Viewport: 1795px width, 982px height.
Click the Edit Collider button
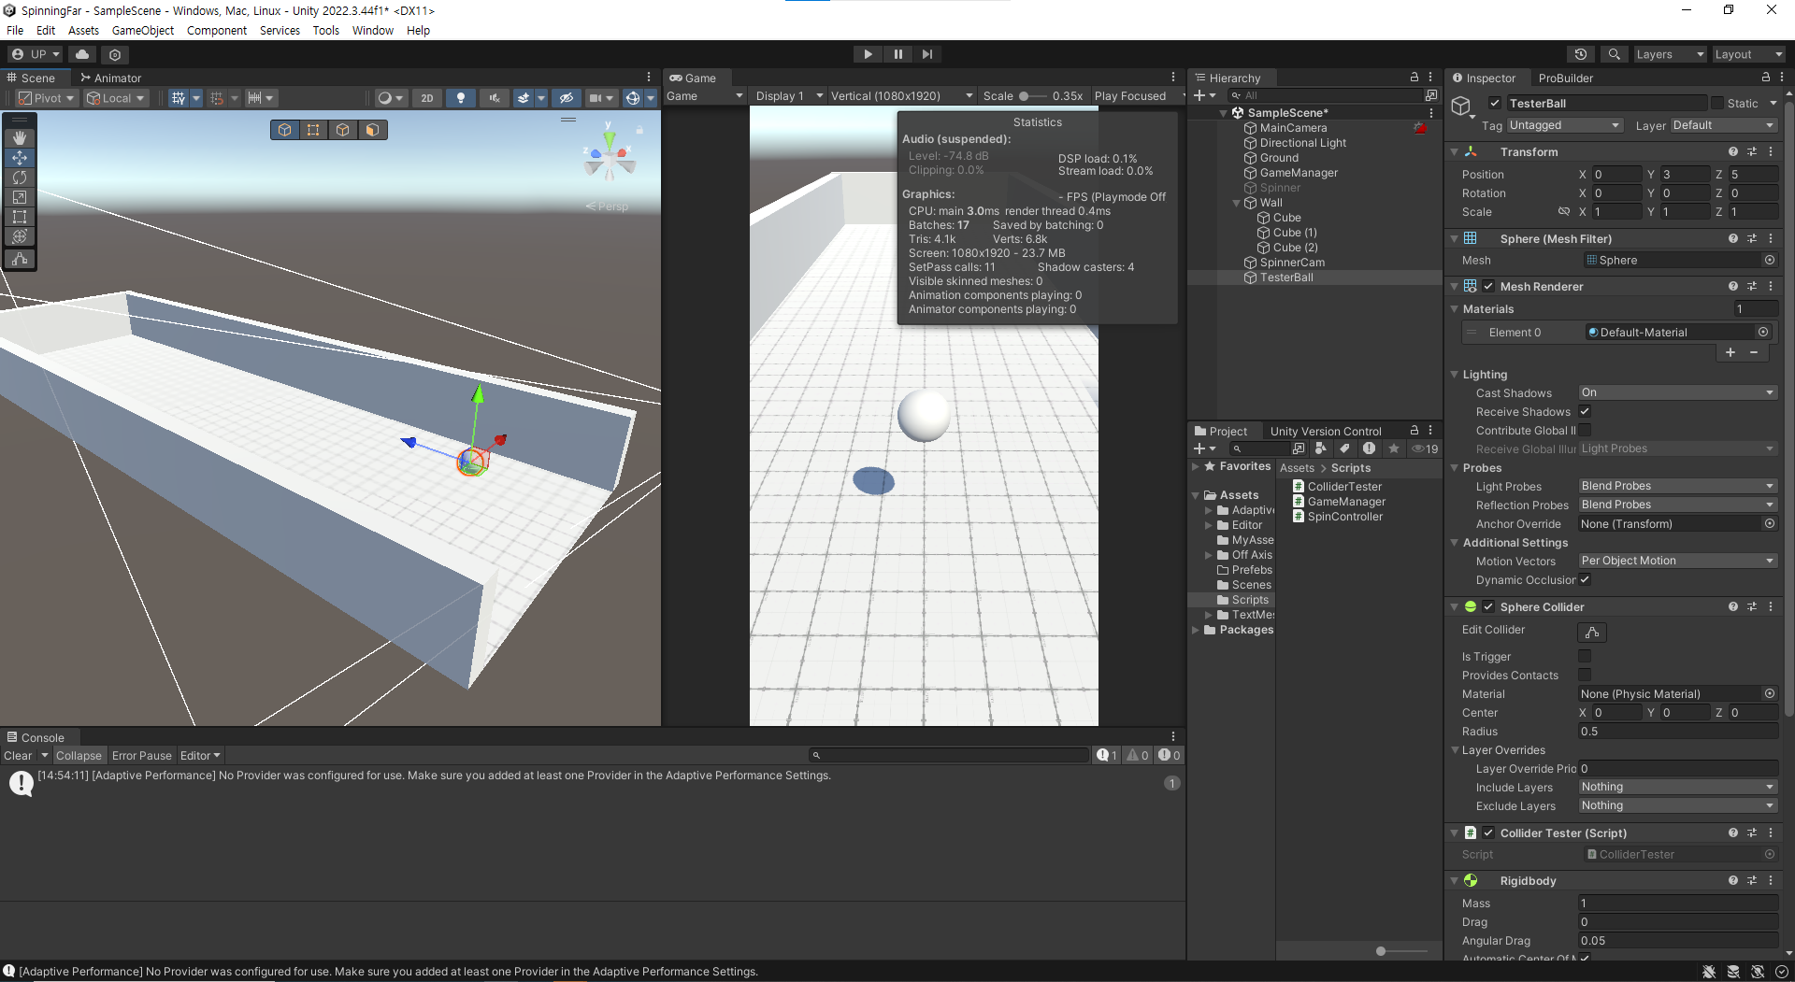tap(1592, 633)
